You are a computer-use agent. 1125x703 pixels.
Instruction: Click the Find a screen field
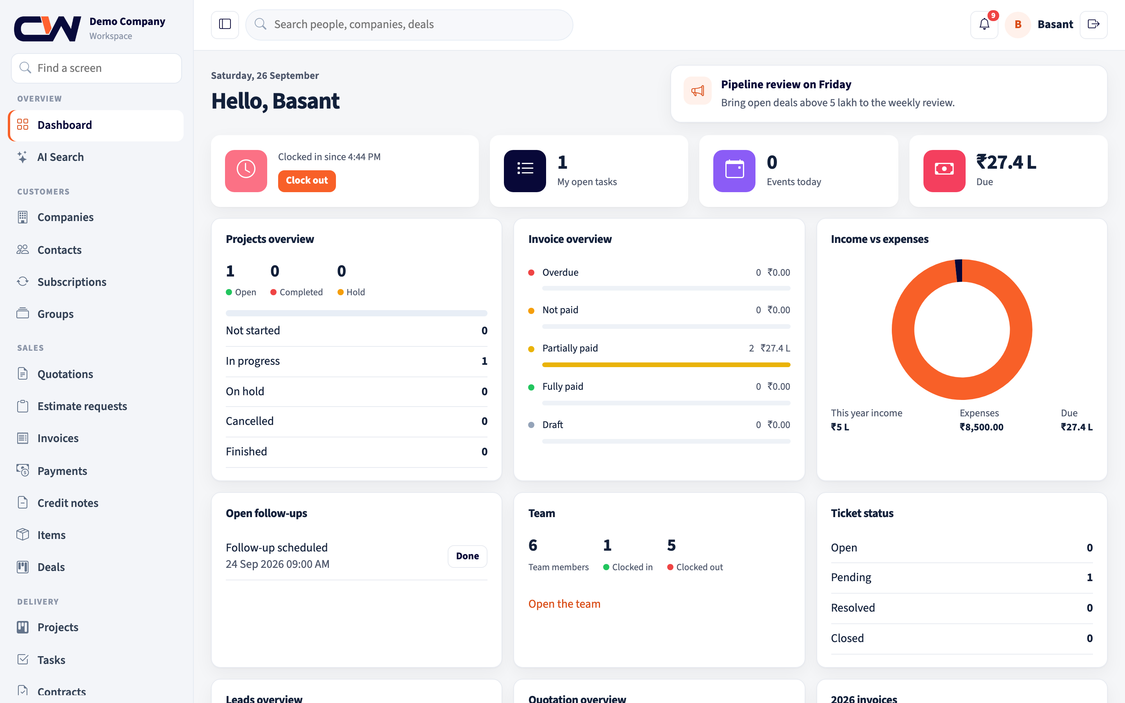pyautogui.click(x=96, y=68)
